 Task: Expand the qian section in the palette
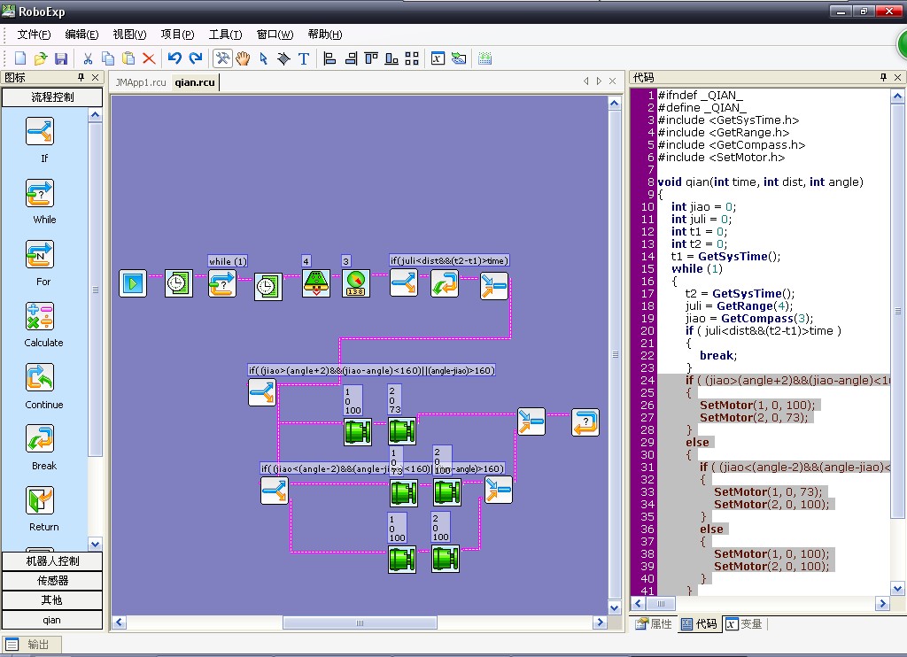click(x=52, y=620)
